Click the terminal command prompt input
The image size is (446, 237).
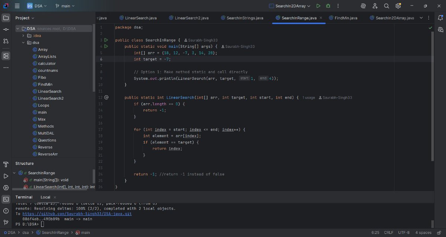[x=42, y=224]
